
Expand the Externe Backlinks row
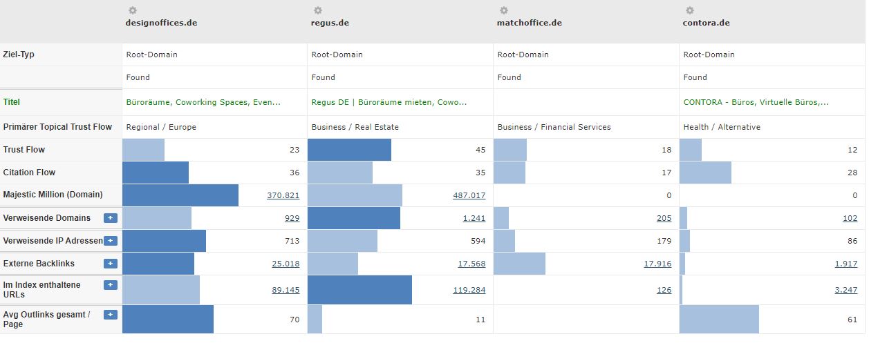point(111,264)
